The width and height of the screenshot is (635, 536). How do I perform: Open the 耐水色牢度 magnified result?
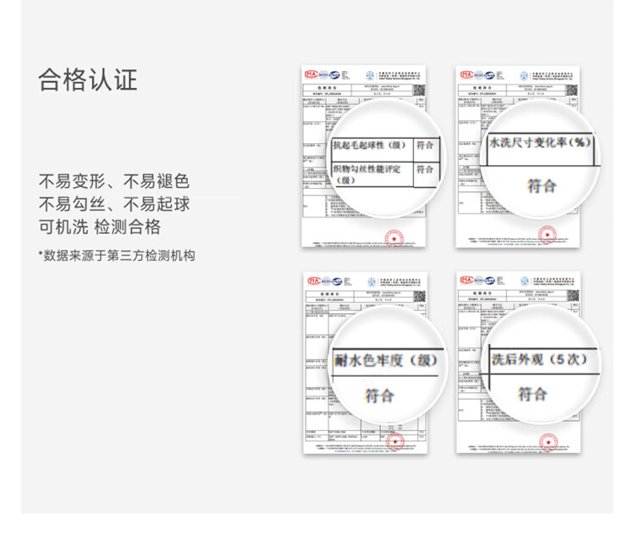(x=386, y=361)
